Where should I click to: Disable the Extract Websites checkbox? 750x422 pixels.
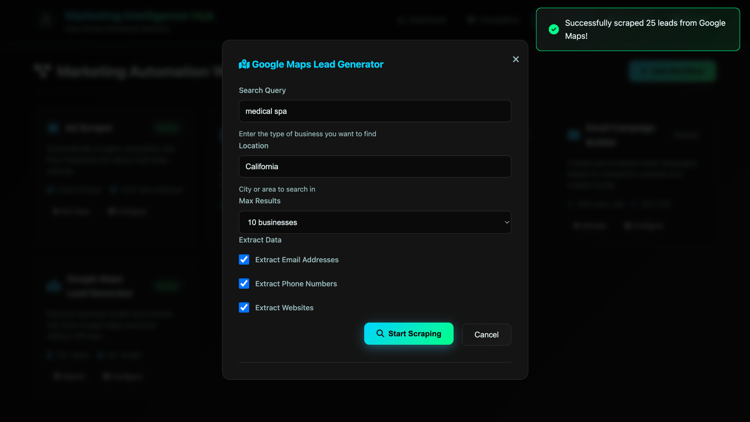(244, 308)
